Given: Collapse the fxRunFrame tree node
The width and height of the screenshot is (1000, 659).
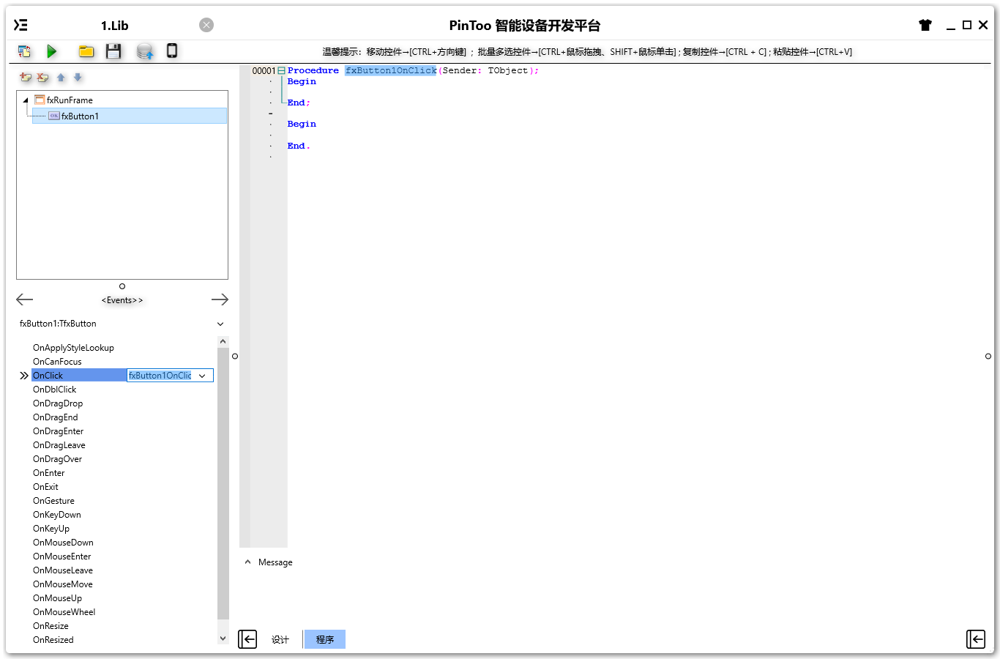Looking at the screenshot, I should [x=26, y=100].
